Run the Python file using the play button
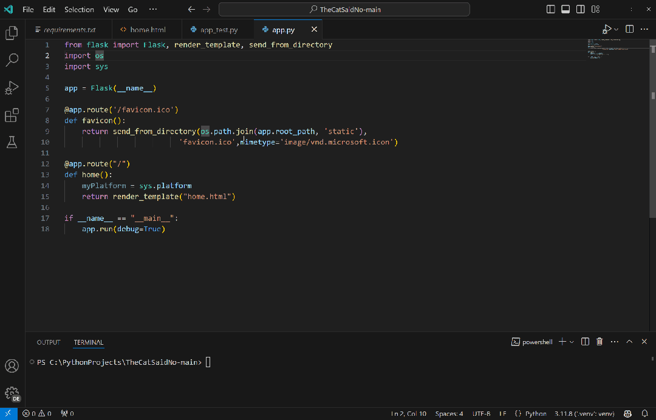The width and height of the screenshot is (656, 420). pyautogui.click(x=607, y=29)
